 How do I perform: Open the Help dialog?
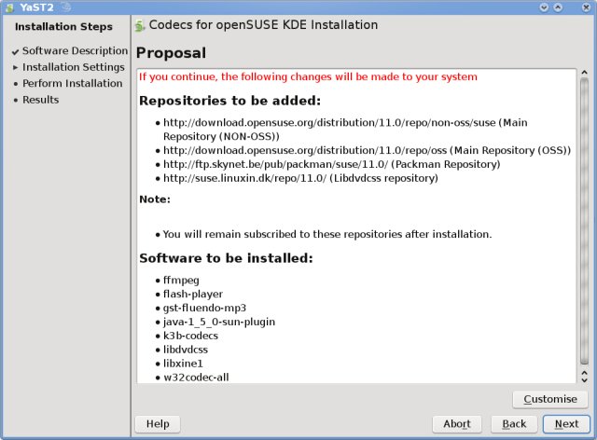click(x=158, y=423)
